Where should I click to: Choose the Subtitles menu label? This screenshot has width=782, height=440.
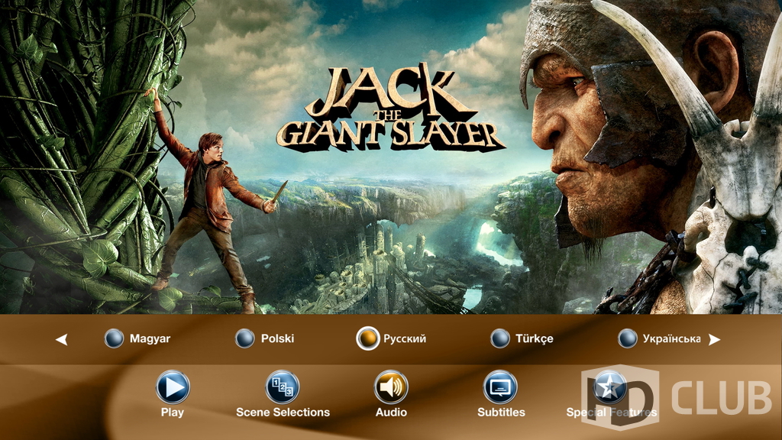501,412
